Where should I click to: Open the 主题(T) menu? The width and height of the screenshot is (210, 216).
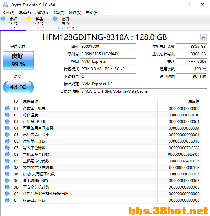point(58,13)
